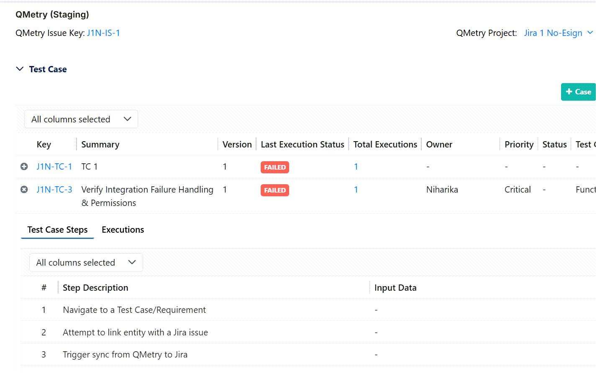Open the J1N-TC-1 test case link
This screenshot has width=600, height=373.
tap(54, 167)
